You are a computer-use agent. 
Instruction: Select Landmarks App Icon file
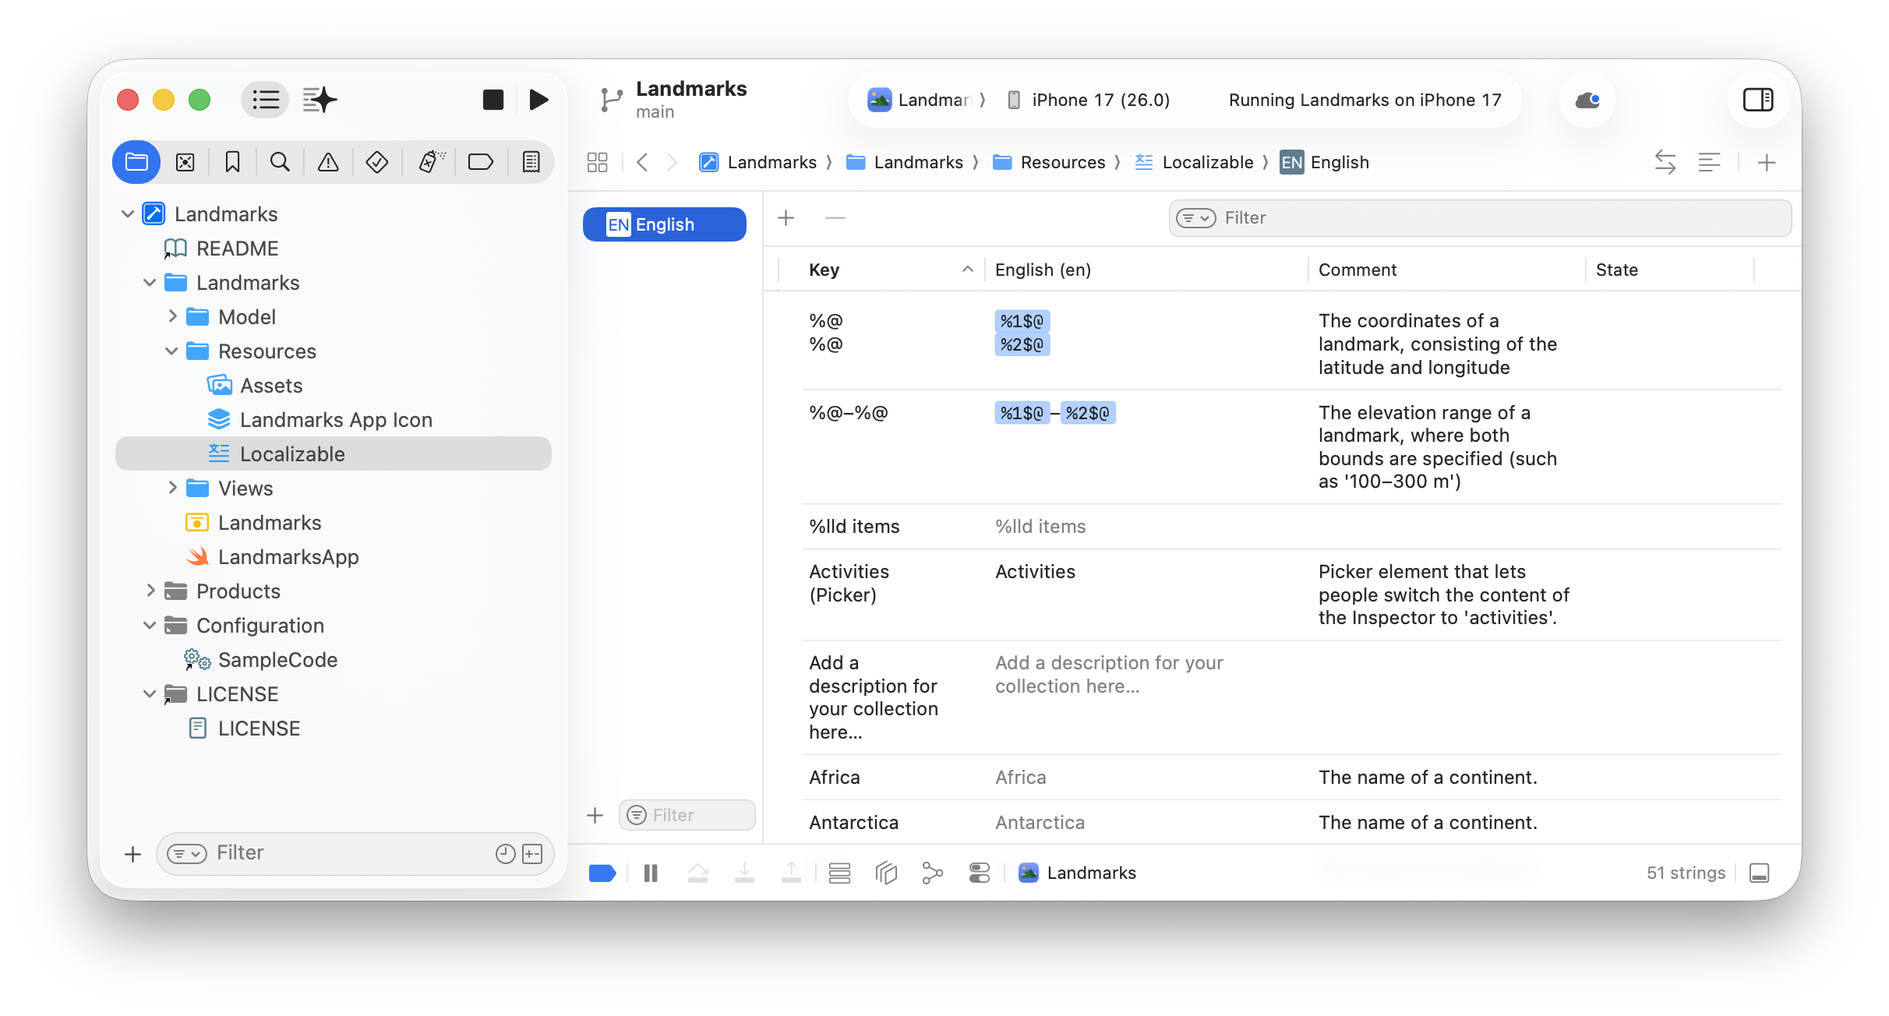point(335,419)
